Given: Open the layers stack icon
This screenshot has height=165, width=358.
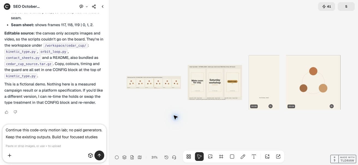Looking at the screenshot, I should [124, 157].
